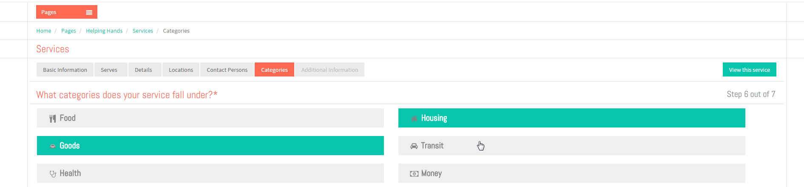The width and height of the screenshot is (804, 187).
Task: Open the Contact Persons tab
Action: [227, 70]
